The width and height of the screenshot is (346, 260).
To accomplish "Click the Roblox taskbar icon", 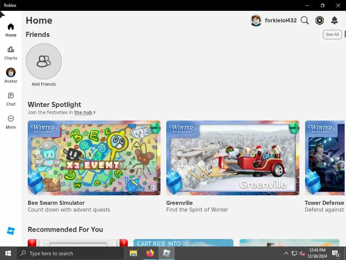I will (167, 253).
